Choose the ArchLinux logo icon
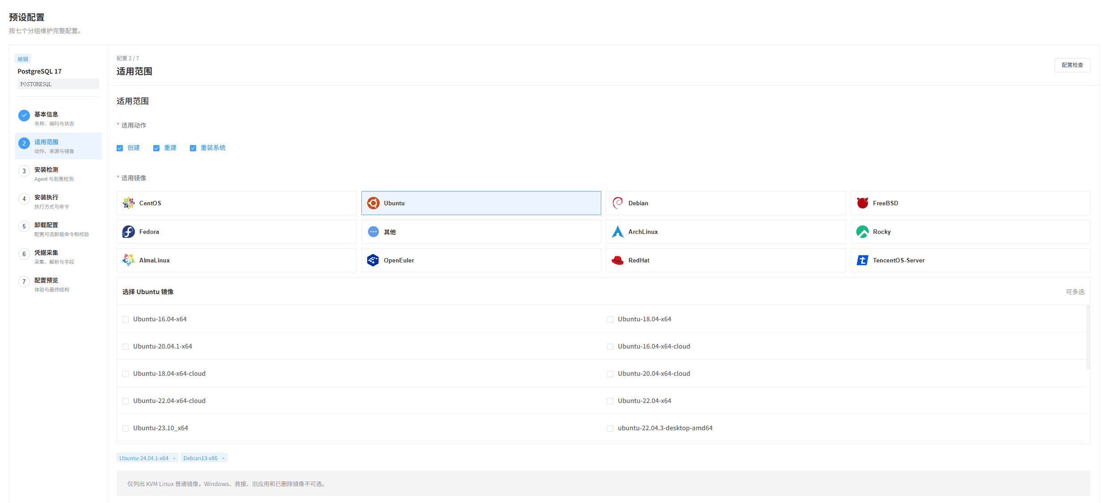The width and height of the screenshot is (1102, 503). tap(618, 232)
